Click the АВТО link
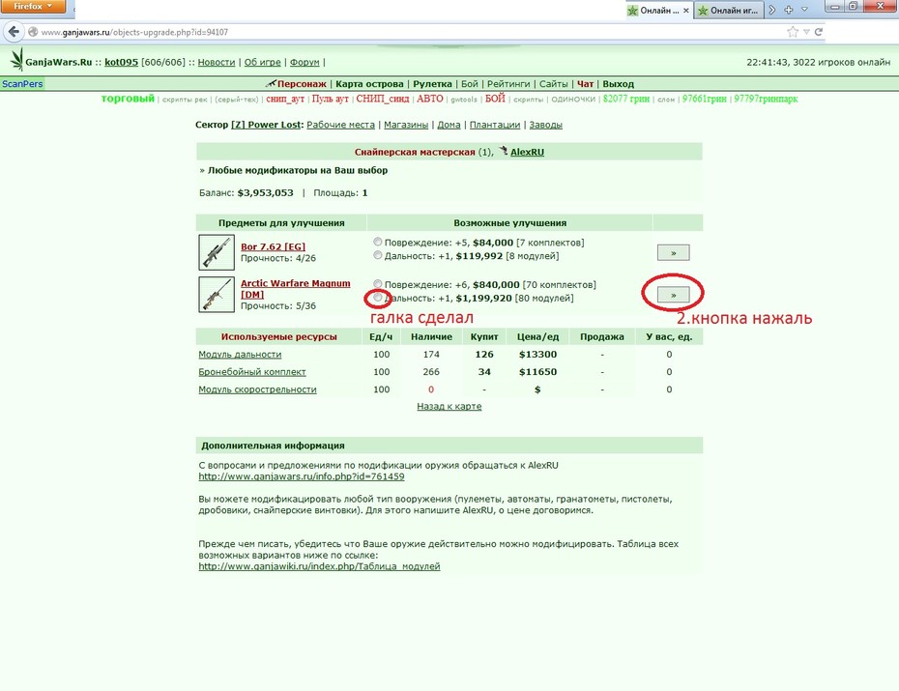This screenshot has width=899, height=691. coord(429,99)
